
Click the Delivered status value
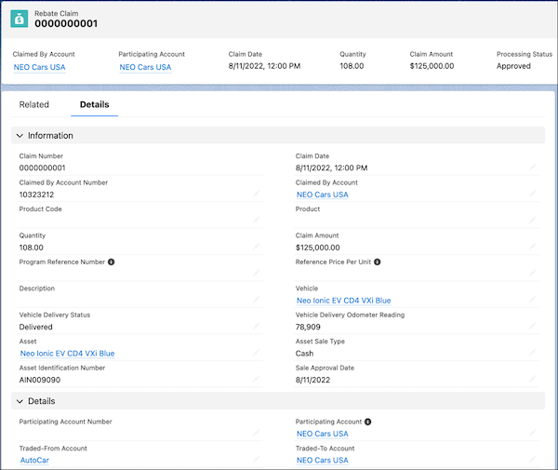[x=35, y=328]
